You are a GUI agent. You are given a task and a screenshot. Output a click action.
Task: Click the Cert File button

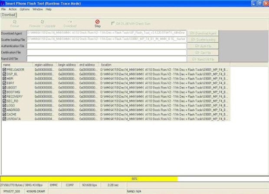tap(203, 53)
